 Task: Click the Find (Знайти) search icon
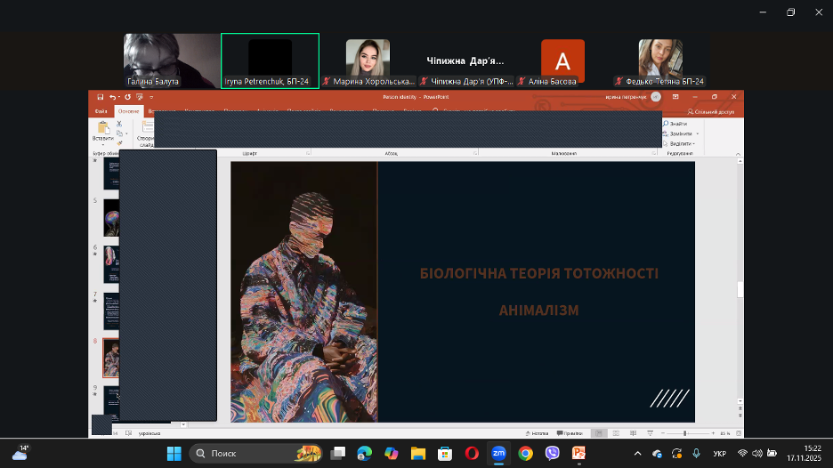(x=666, y=124)
